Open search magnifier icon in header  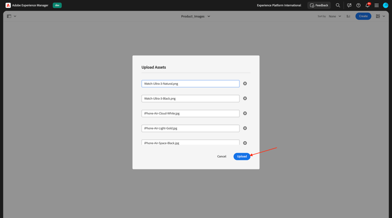click(338, 5)
